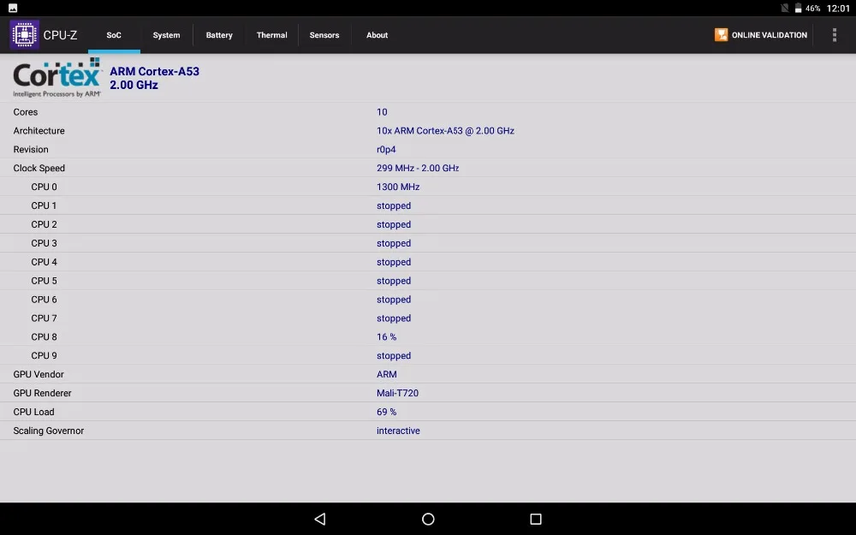
Task: Tap the GPU vendor value ARM
Action: pyautogui.click(x=387, y=374)
